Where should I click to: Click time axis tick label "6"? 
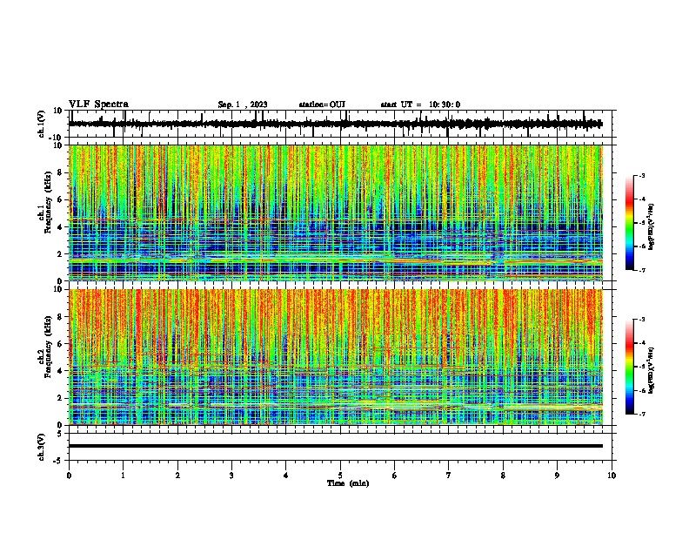[395, 476]
